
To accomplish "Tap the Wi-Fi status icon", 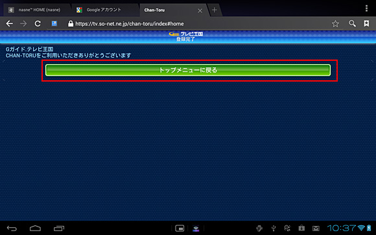I will coord(361,228).
